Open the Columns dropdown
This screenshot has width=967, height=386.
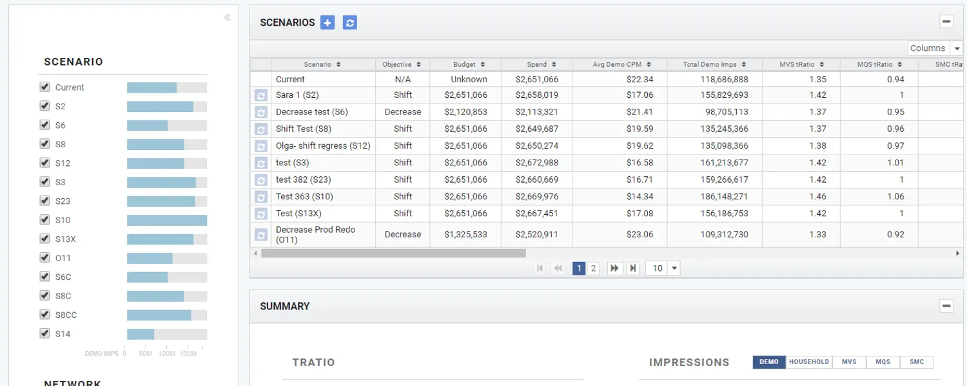point(935,48)
